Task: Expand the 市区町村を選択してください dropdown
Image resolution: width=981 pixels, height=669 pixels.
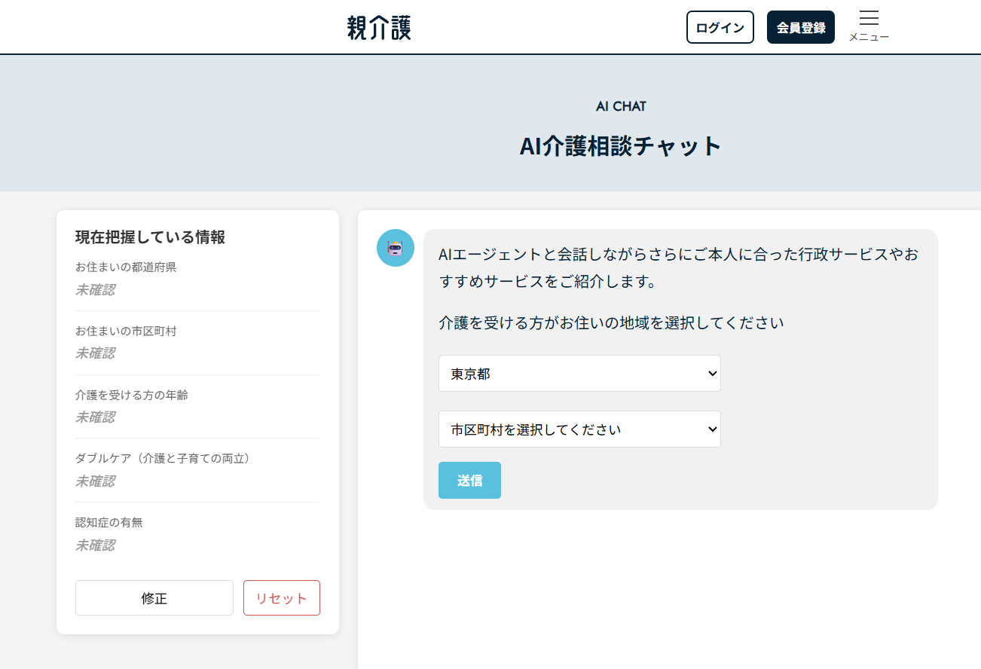Action: click(x=579, y=429)
